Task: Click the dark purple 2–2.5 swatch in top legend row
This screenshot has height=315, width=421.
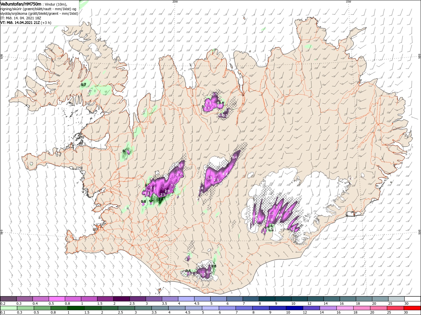Action: (121, 299)
